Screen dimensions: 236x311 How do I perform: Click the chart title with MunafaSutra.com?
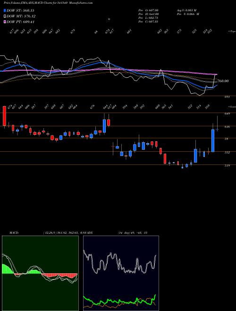[48, 3]
